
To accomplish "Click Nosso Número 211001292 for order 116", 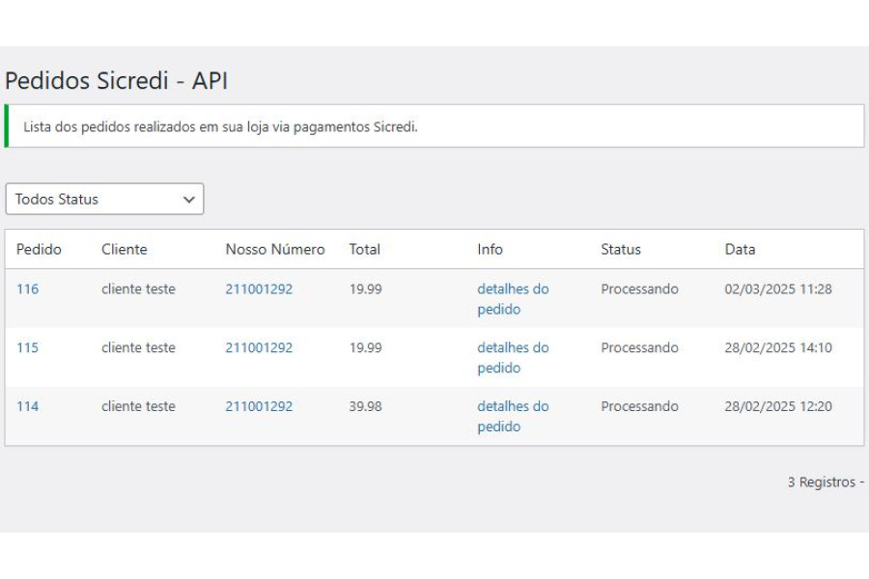I will tap(259, 289).
